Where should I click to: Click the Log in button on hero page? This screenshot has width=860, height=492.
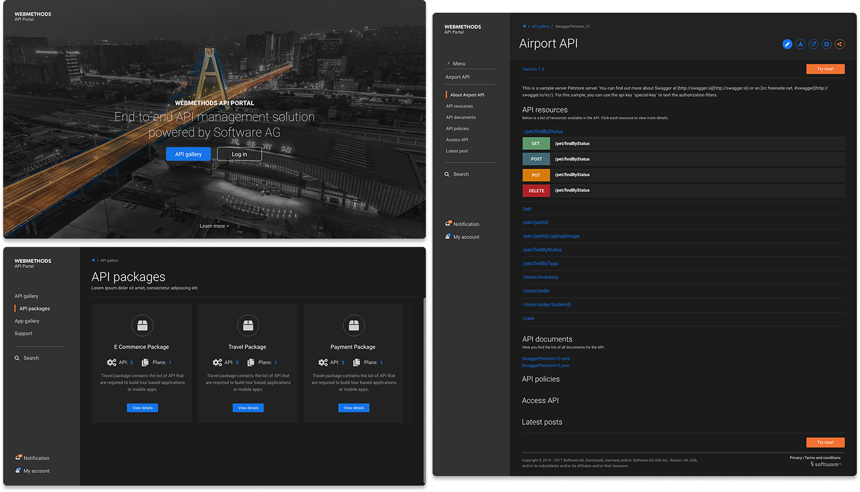pos(239,154)
